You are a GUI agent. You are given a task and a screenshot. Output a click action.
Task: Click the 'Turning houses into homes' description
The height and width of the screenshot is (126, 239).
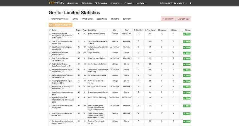[x=97, y=86]
